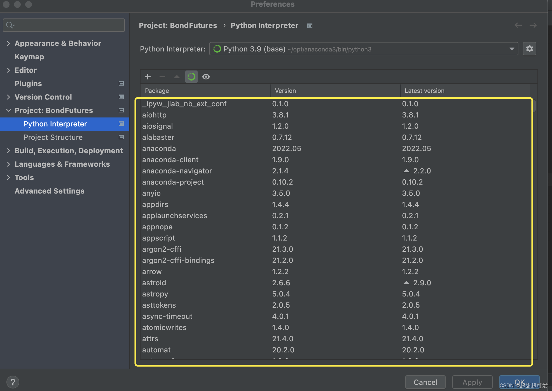Sort by Latest version column header
Viewport: 552px width, 391px height.
pyautogui.click(x=465, y=91)
